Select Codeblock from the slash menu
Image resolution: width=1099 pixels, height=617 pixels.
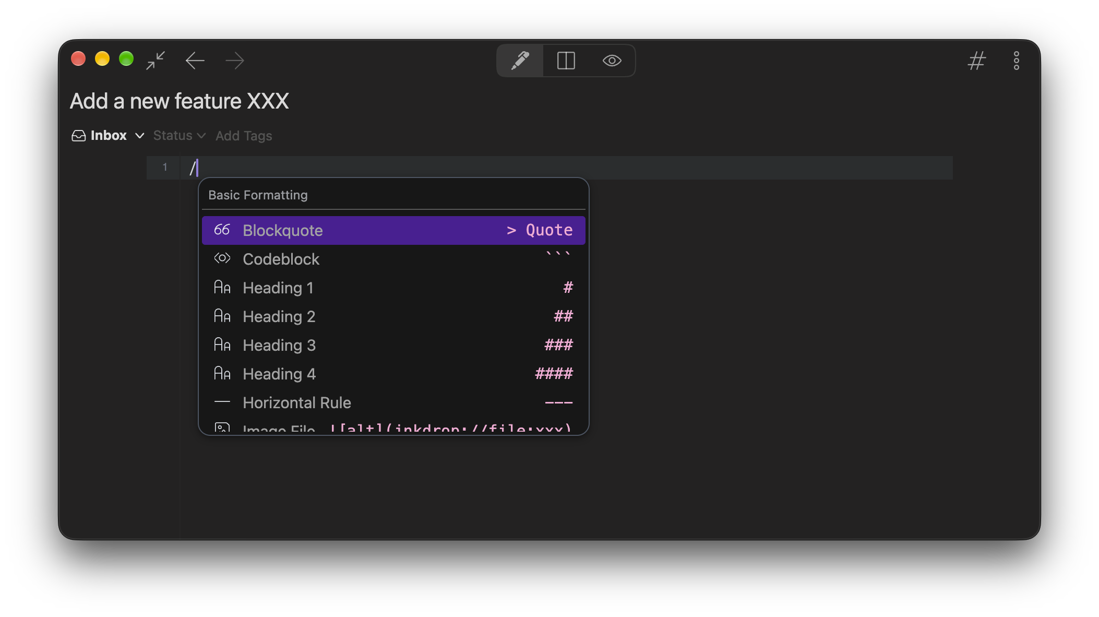click(x=393, y=259)
